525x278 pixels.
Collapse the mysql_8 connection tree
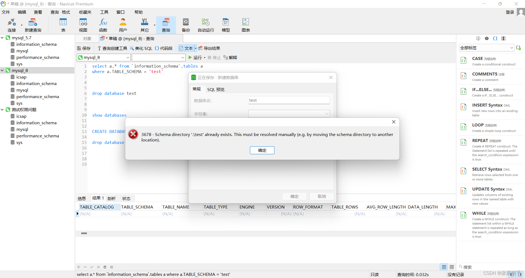click(2, 70)
